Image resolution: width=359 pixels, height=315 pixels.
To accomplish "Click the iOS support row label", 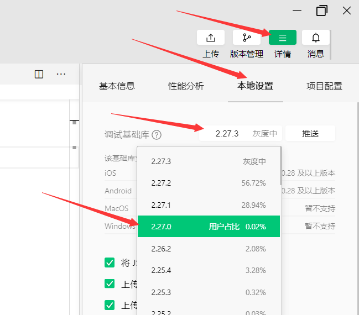I will pyautogui.click(x=111, y=173).
